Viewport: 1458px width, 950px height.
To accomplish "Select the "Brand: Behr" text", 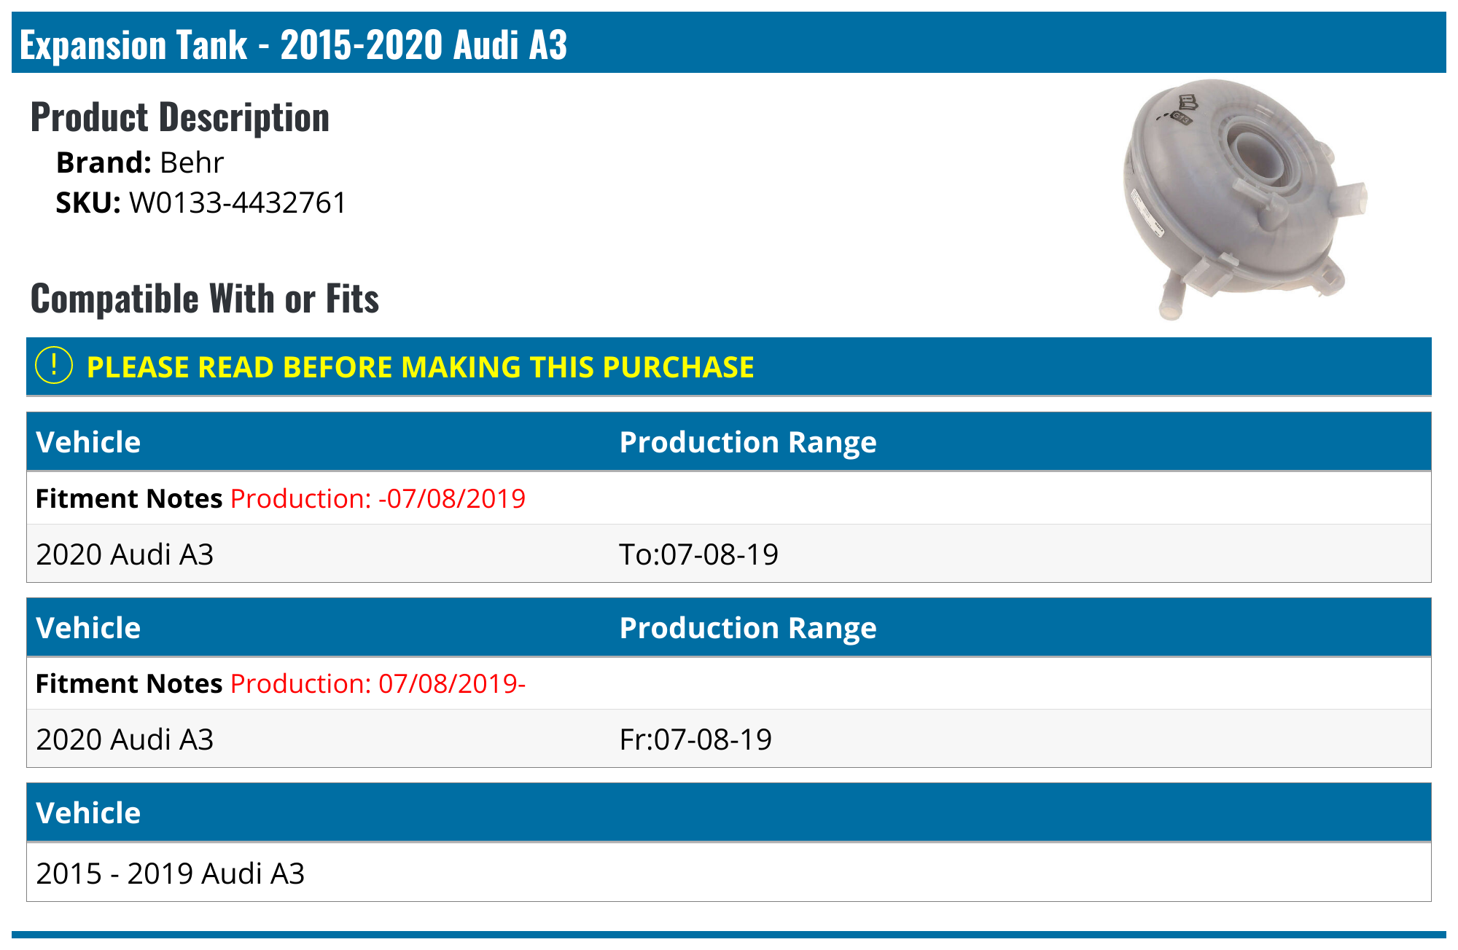I will tap(140, 162).
